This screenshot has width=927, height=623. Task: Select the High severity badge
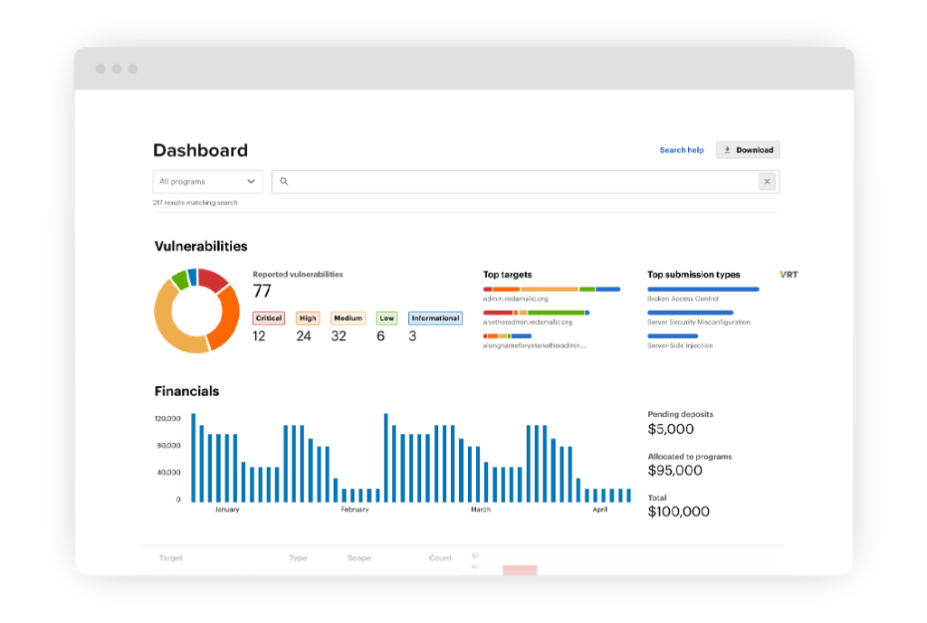pos(308,318)
